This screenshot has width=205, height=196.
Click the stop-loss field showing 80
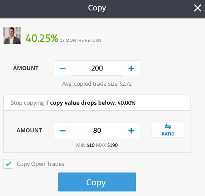click(x=97, y=130)
